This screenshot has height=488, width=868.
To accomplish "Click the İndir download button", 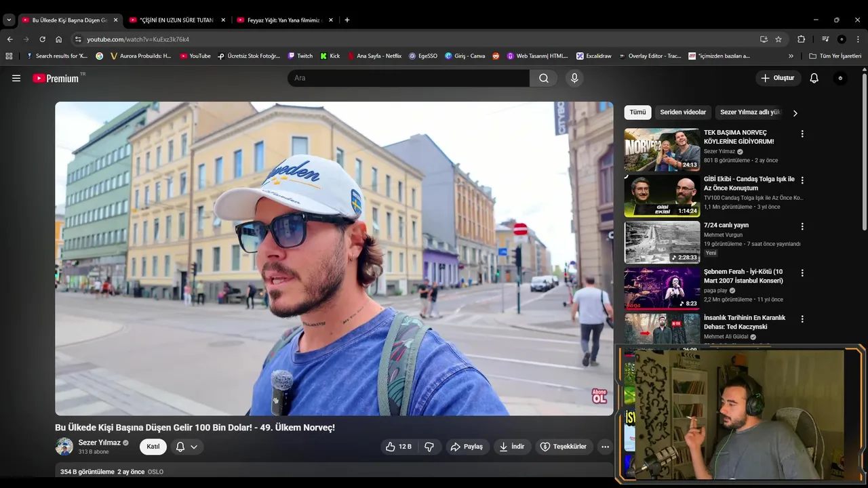I will (512, 447).
